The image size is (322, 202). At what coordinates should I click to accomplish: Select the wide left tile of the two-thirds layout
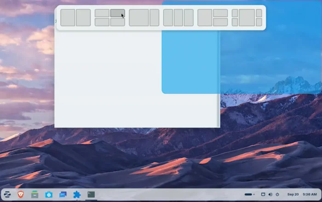click(139, 17)
